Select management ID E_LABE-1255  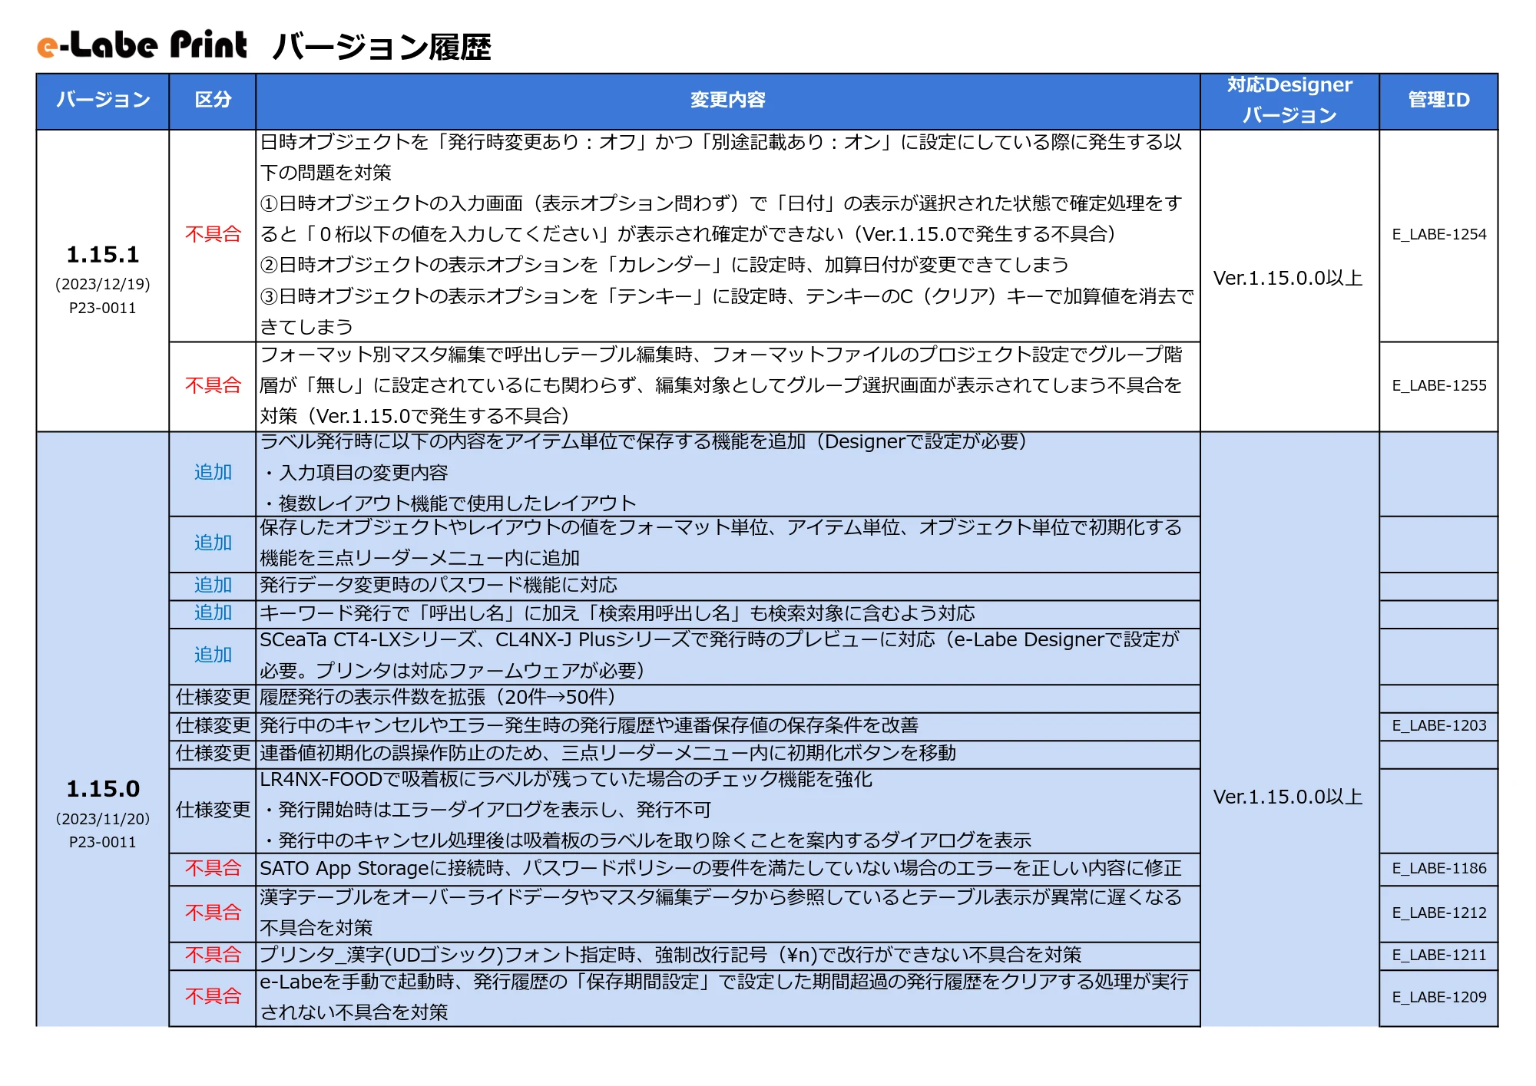[x=1439, y=385]
